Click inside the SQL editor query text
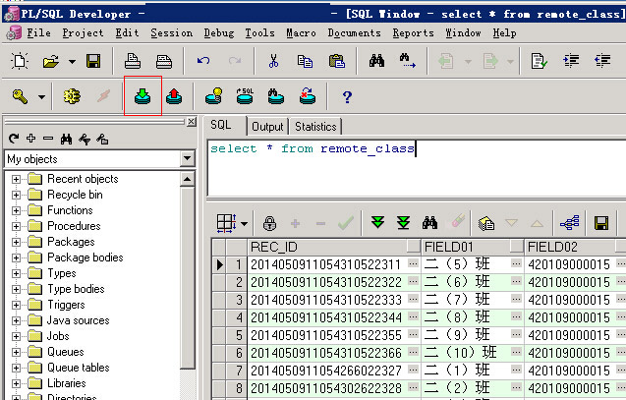This screenshot has height=400, width=626. 313,149
